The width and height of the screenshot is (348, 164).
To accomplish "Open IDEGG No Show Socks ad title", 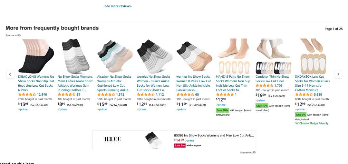I will [214, 135].
